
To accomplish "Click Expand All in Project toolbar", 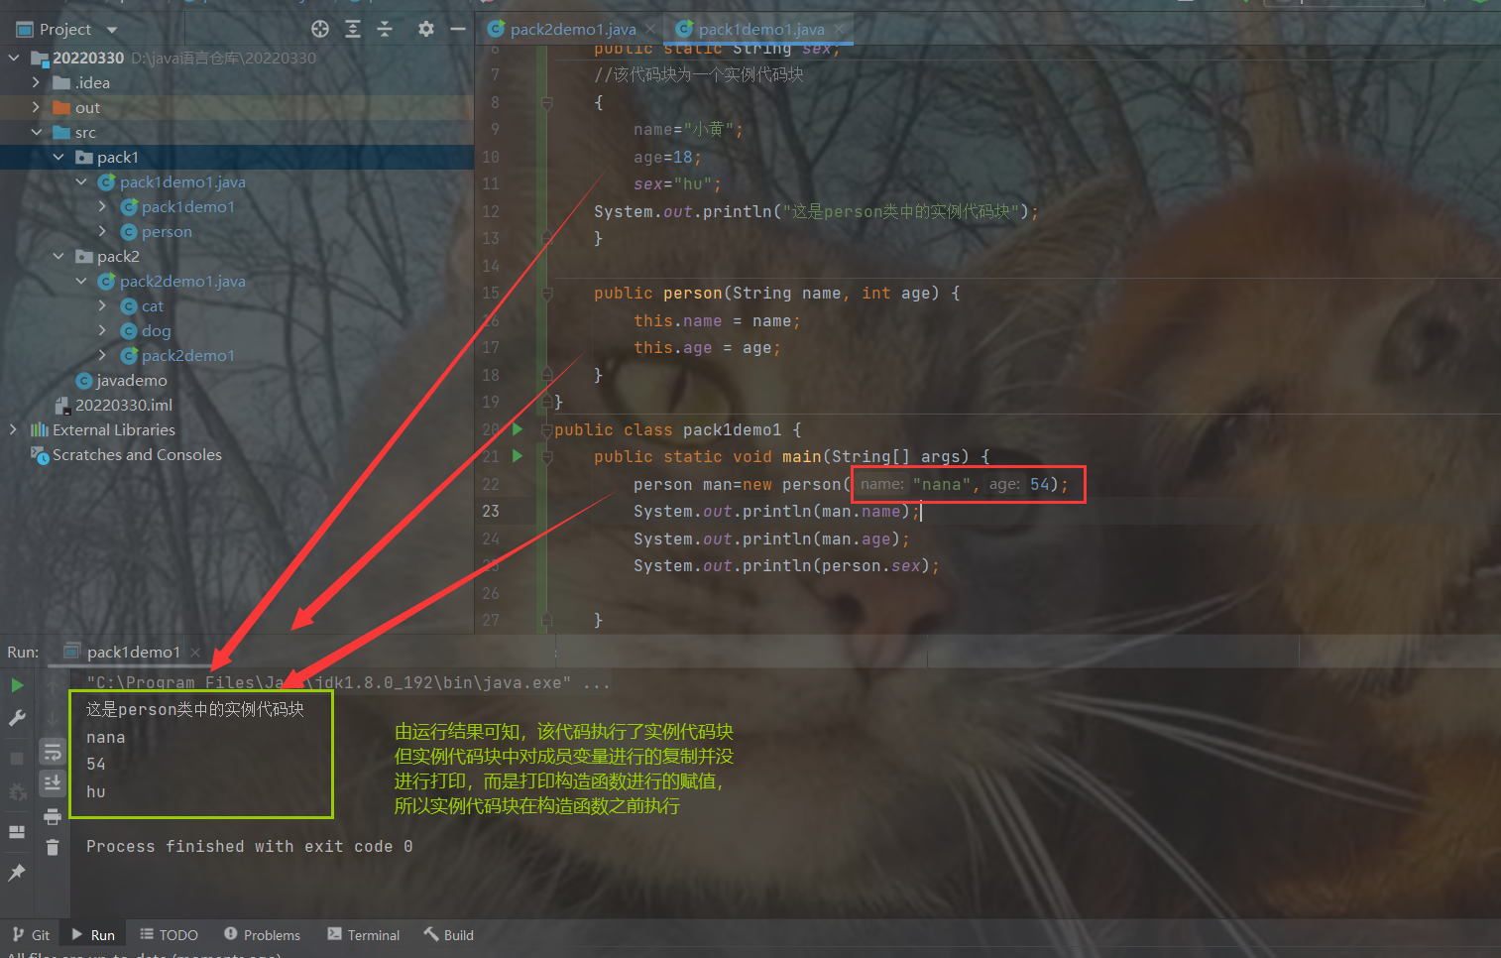I will coord(353,29).
